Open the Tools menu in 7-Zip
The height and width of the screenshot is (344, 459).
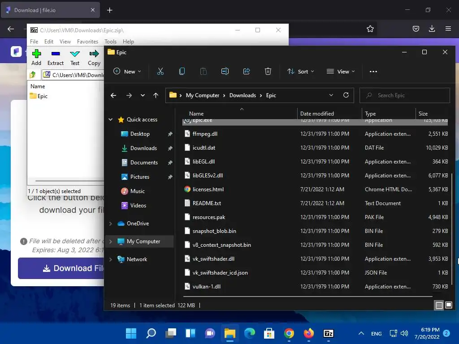110,42
